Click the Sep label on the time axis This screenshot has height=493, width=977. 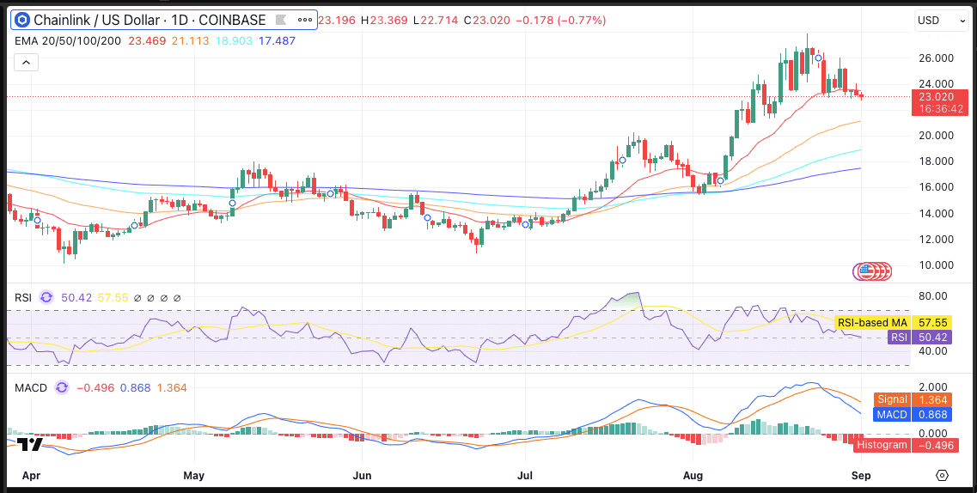pos(861,476)
